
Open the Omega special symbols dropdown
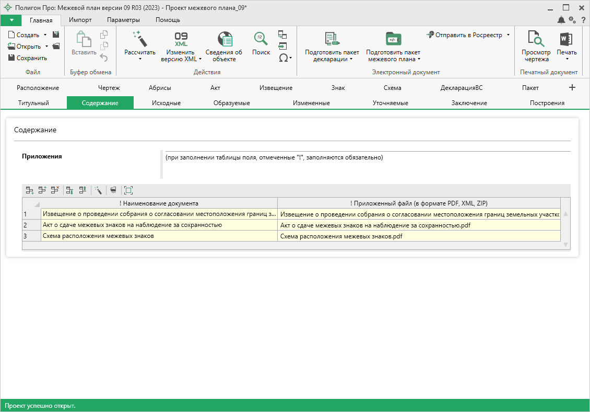click(x=285, y=58)
